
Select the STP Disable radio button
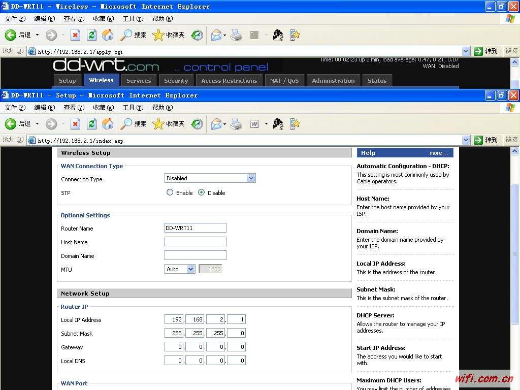pos(201,192)
